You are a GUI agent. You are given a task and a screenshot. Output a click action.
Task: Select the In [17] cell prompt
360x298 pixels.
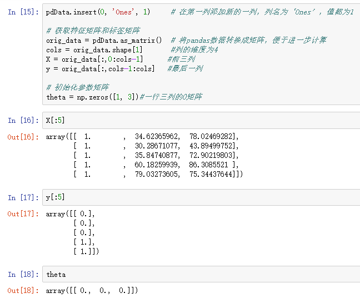[23, 197]
